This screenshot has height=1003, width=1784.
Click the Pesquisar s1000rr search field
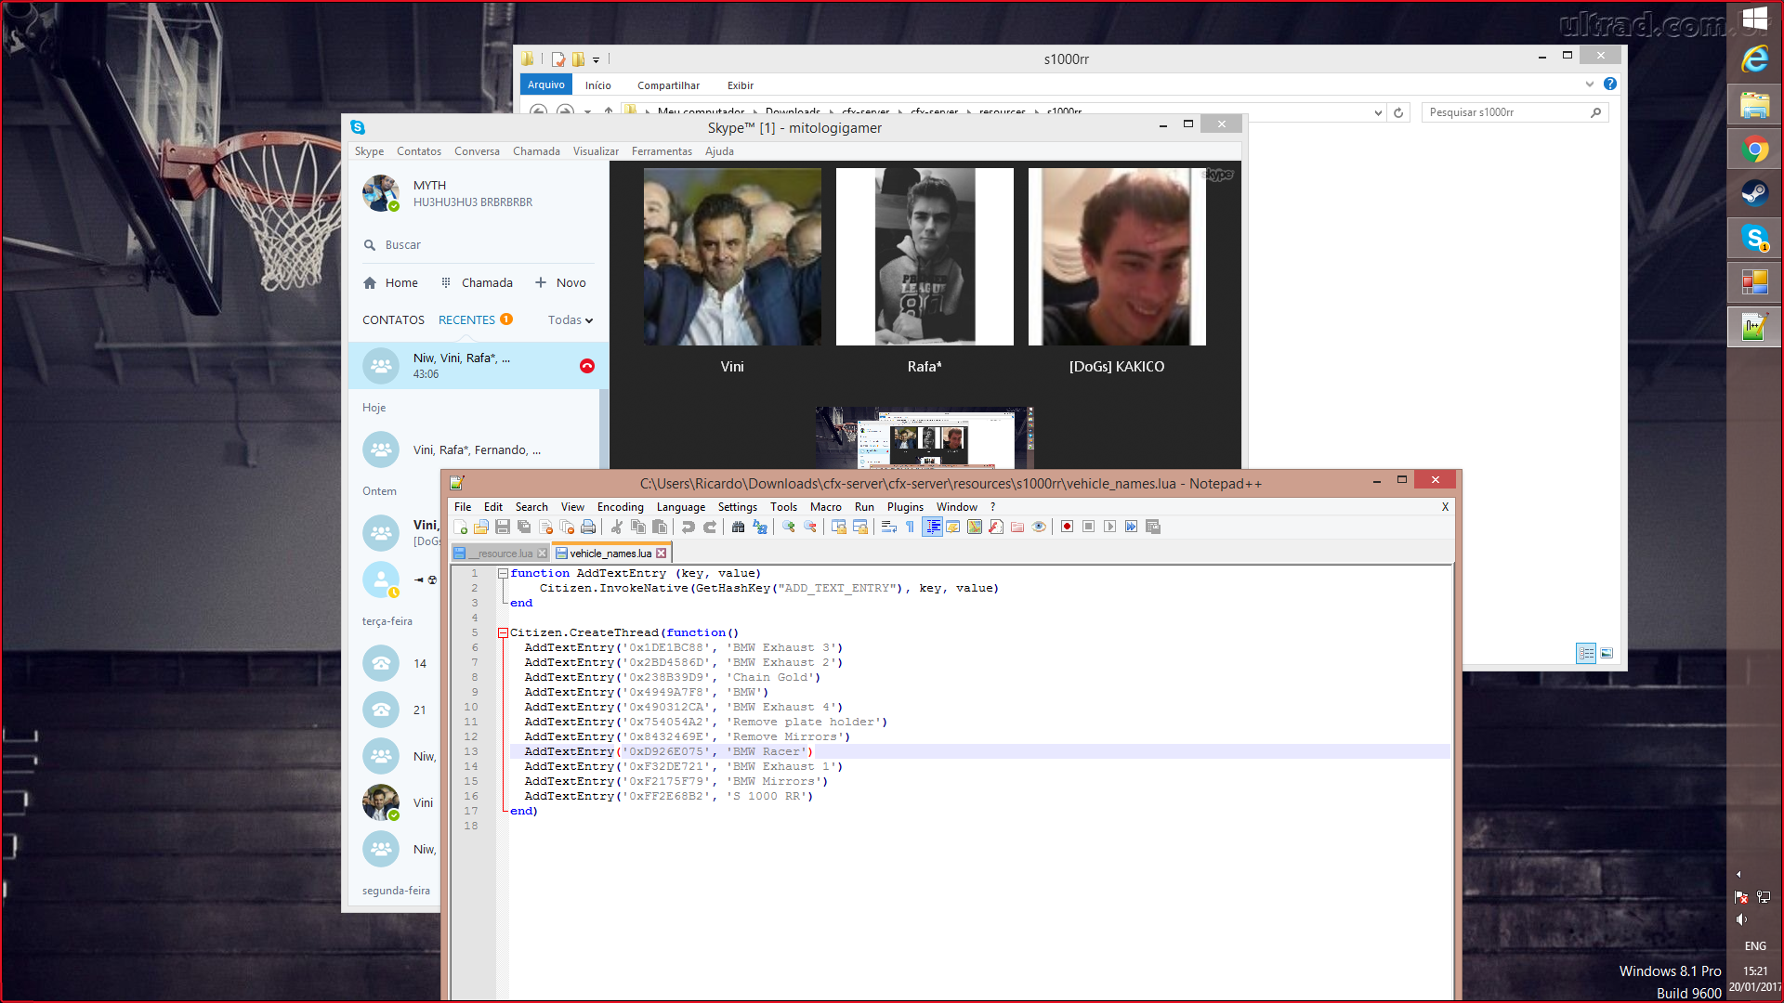(1505, 112)
